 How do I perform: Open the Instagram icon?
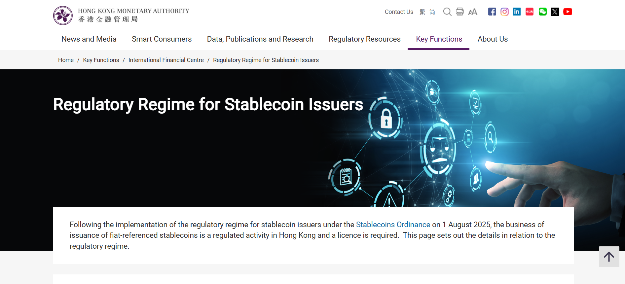click(504, 12)
